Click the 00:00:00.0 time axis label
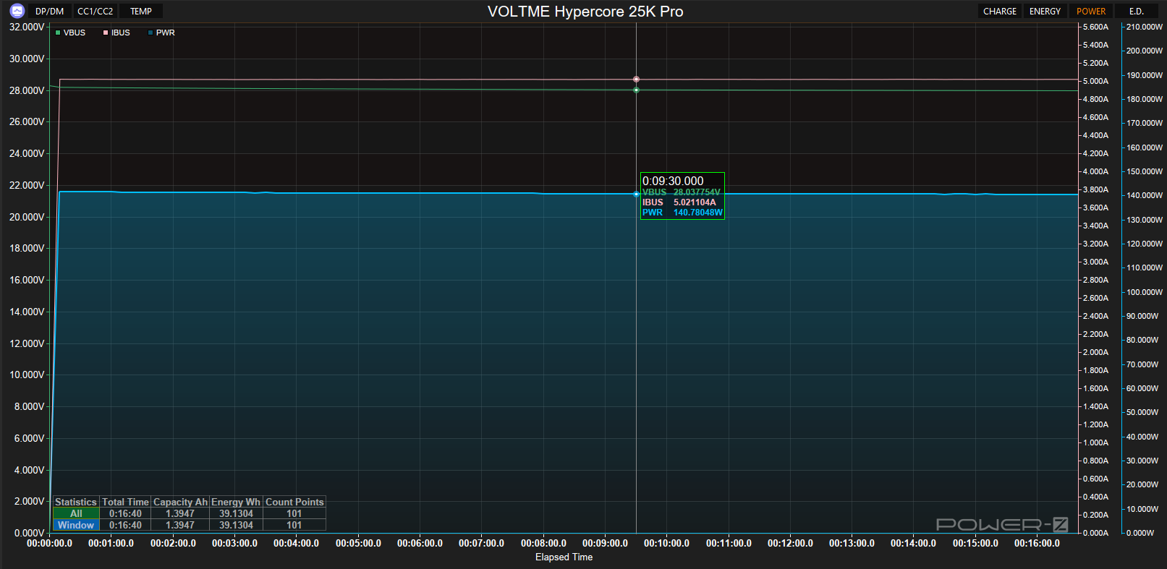The image size is (1167, 569). [x=49, y=543]
